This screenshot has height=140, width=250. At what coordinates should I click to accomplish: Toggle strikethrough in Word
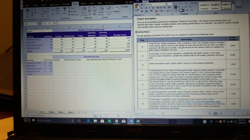point(158,8)
